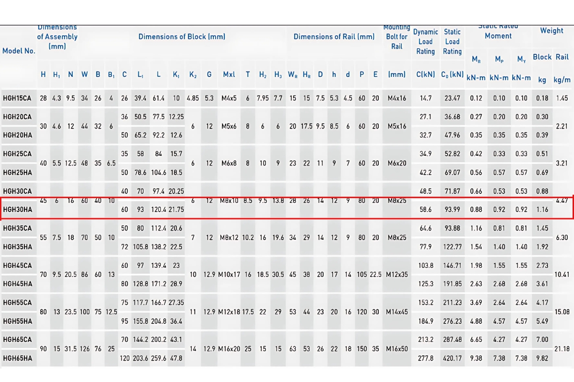Select the "Static Load Rating" column header
This screenshot has width=574, height=382.
tap(452, 42)
